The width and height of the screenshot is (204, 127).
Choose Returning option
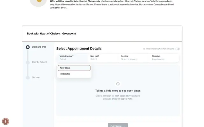tap(74, 74)
